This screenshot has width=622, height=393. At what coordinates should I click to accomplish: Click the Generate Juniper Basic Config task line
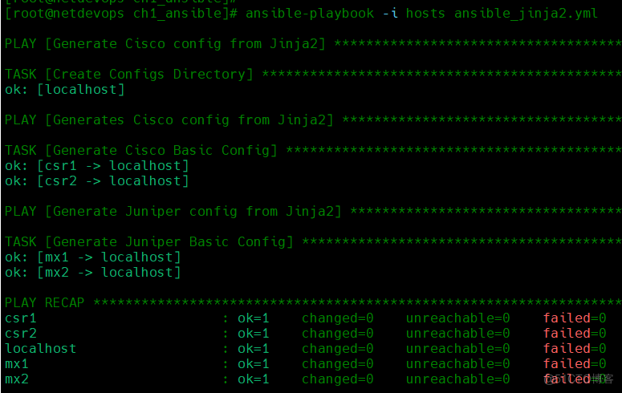pos(148,241)
